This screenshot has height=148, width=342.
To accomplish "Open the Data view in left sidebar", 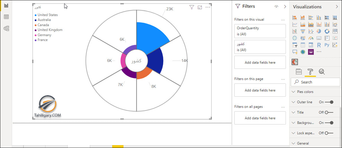I will point(6,17).
